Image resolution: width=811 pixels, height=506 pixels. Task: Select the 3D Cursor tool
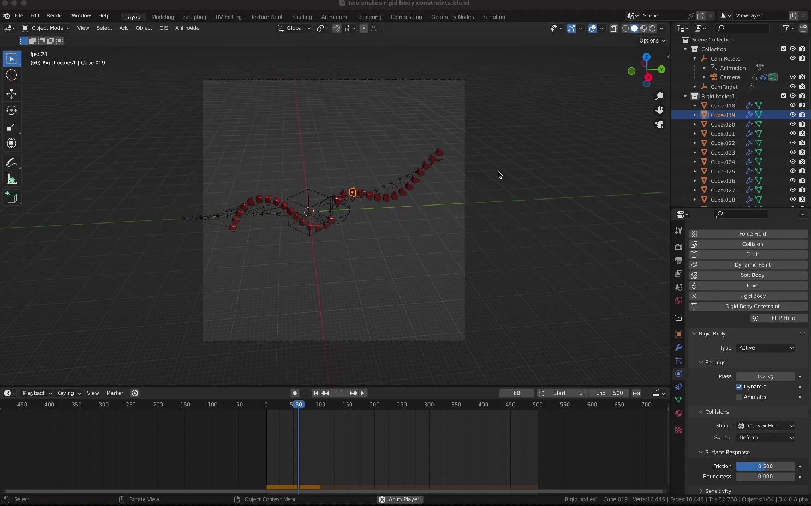coord(11,75)
